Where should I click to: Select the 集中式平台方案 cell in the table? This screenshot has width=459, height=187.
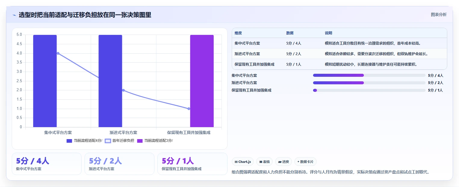coord(247,43)
